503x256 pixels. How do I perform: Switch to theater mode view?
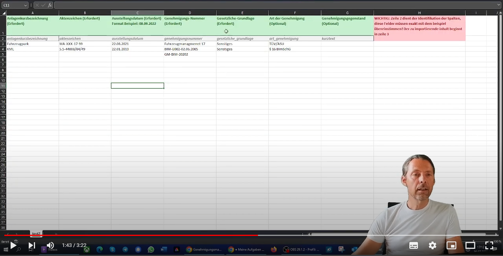pos(470,246)
